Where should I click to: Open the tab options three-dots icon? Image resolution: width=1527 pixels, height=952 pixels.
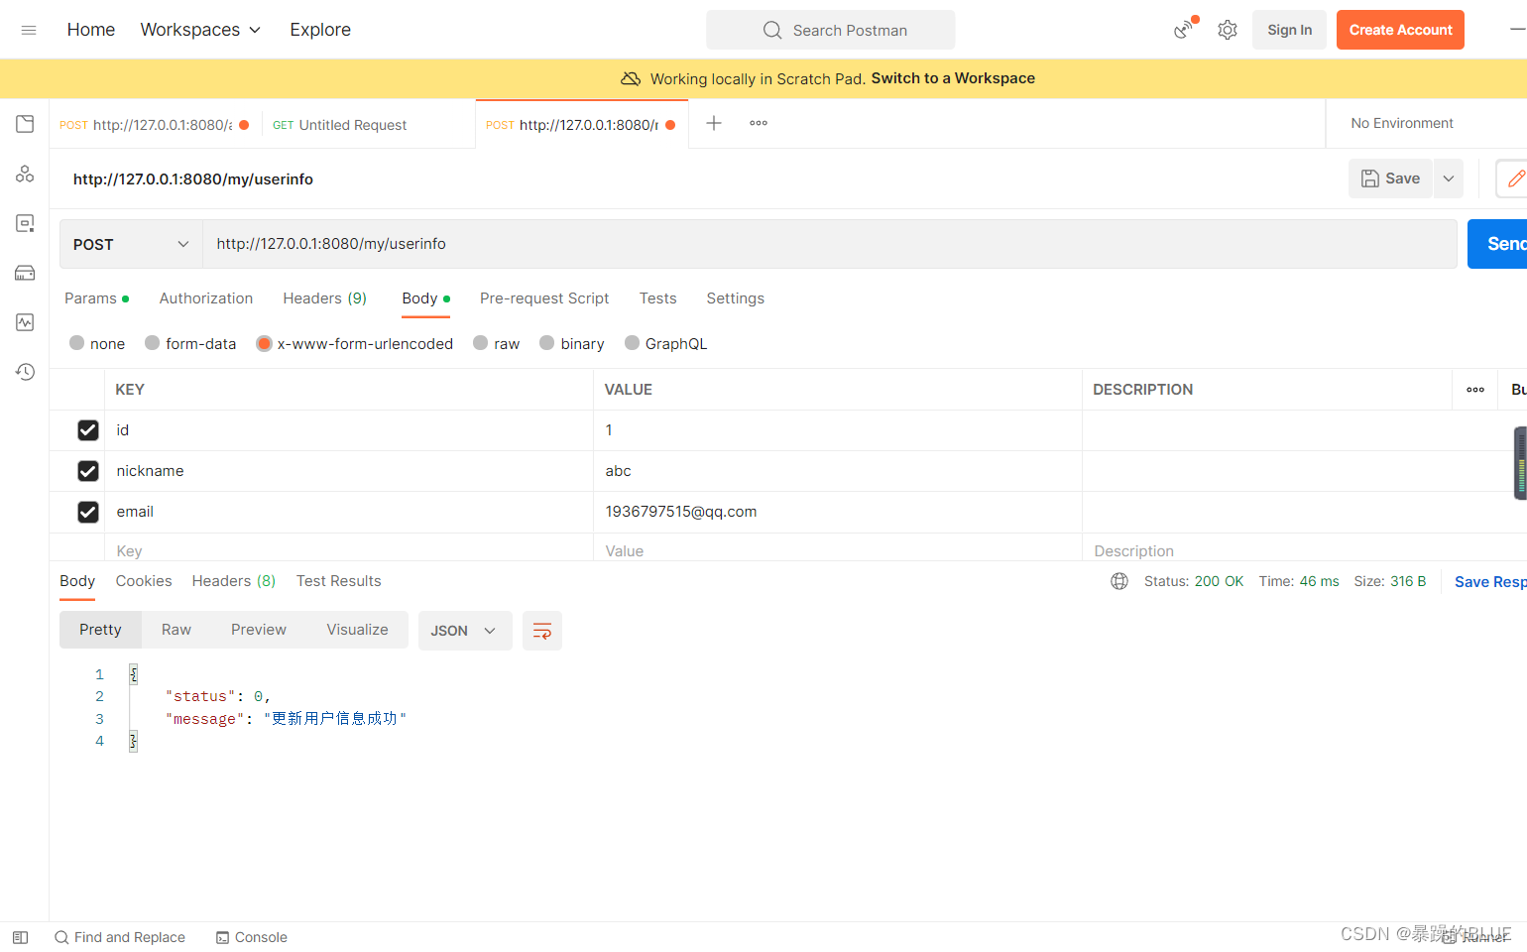click(759, 123)
